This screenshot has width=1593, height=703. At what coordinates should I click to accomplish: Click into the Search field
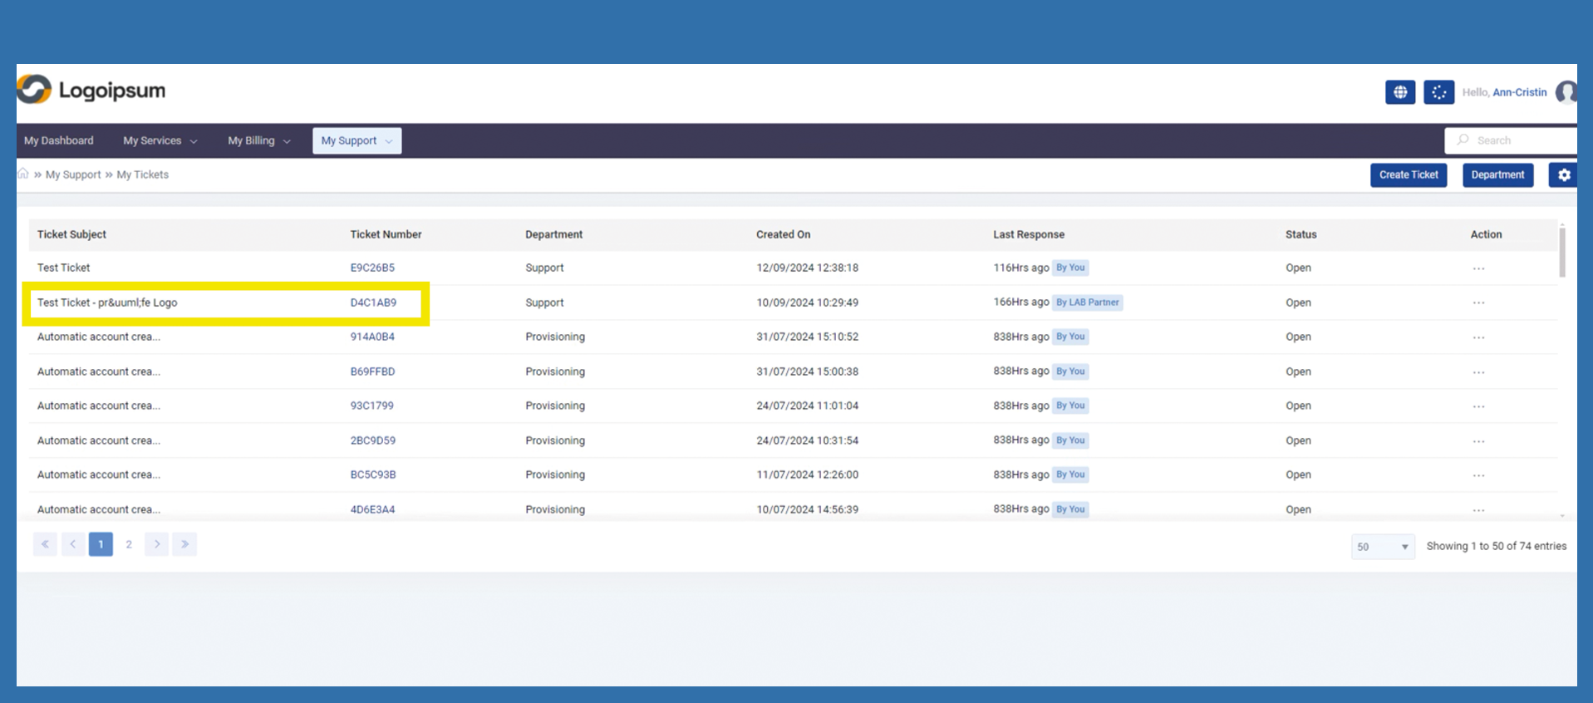1517,140
